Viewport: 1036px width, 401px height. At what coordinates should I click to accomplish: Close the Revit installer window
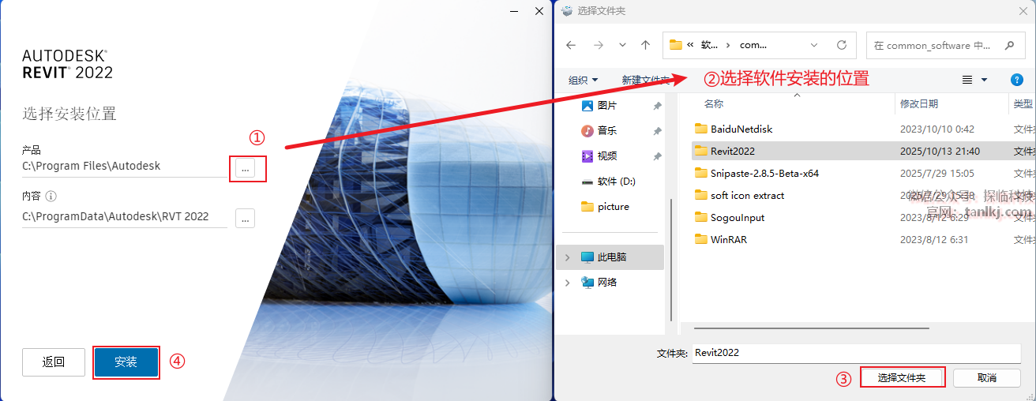pos(539,11)
